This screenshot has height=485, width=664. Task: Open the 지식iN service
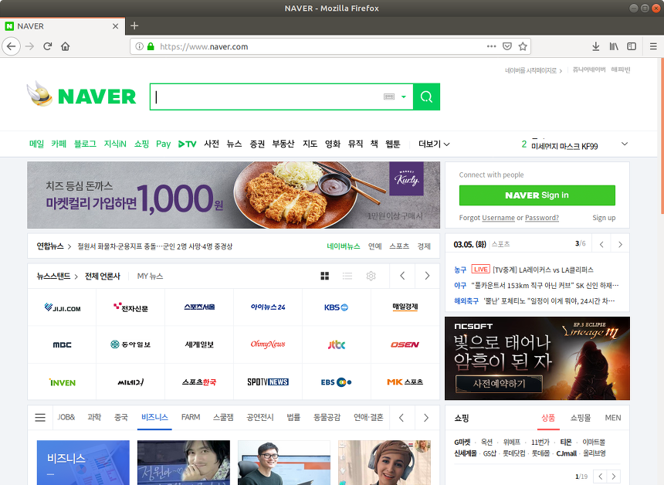point(115,144)
